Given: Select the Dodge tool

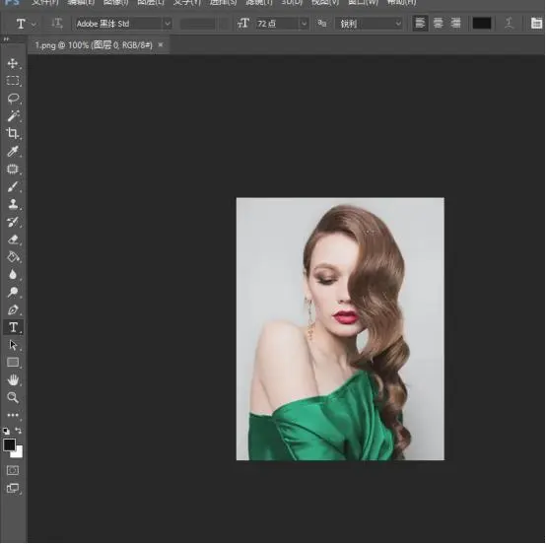Looking at the screenshot, I should tap(13, 292).
